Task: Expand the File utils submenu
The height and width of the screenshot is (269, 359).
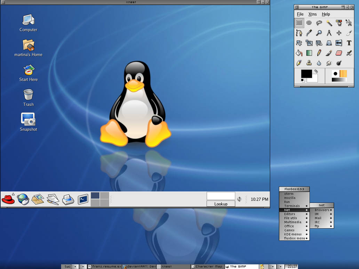Action: [294, 218]
